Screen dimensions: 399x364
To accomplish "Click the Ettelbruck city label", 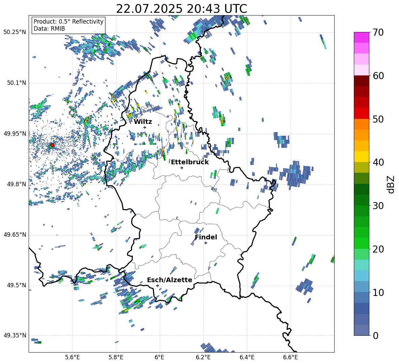I will pos(190,162).
